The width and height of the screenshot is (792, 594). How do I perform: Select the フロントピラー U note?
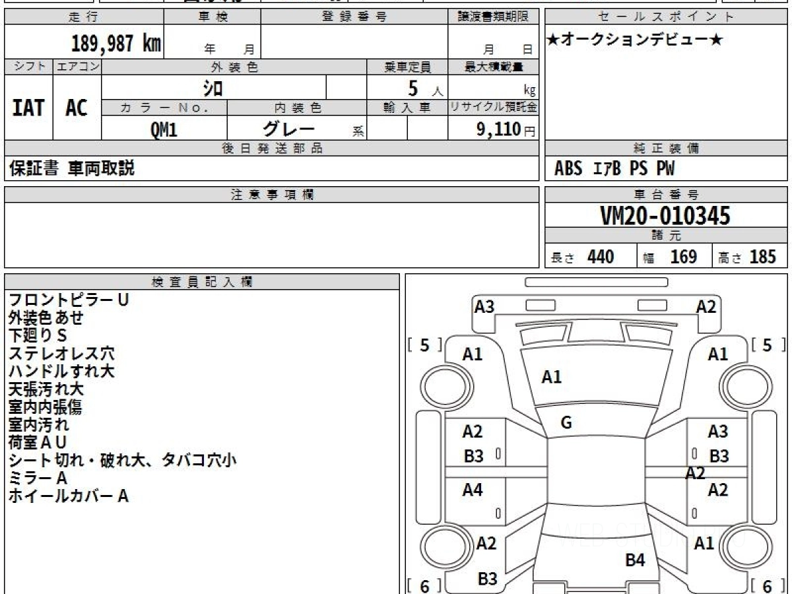click(x=68, y=300)
